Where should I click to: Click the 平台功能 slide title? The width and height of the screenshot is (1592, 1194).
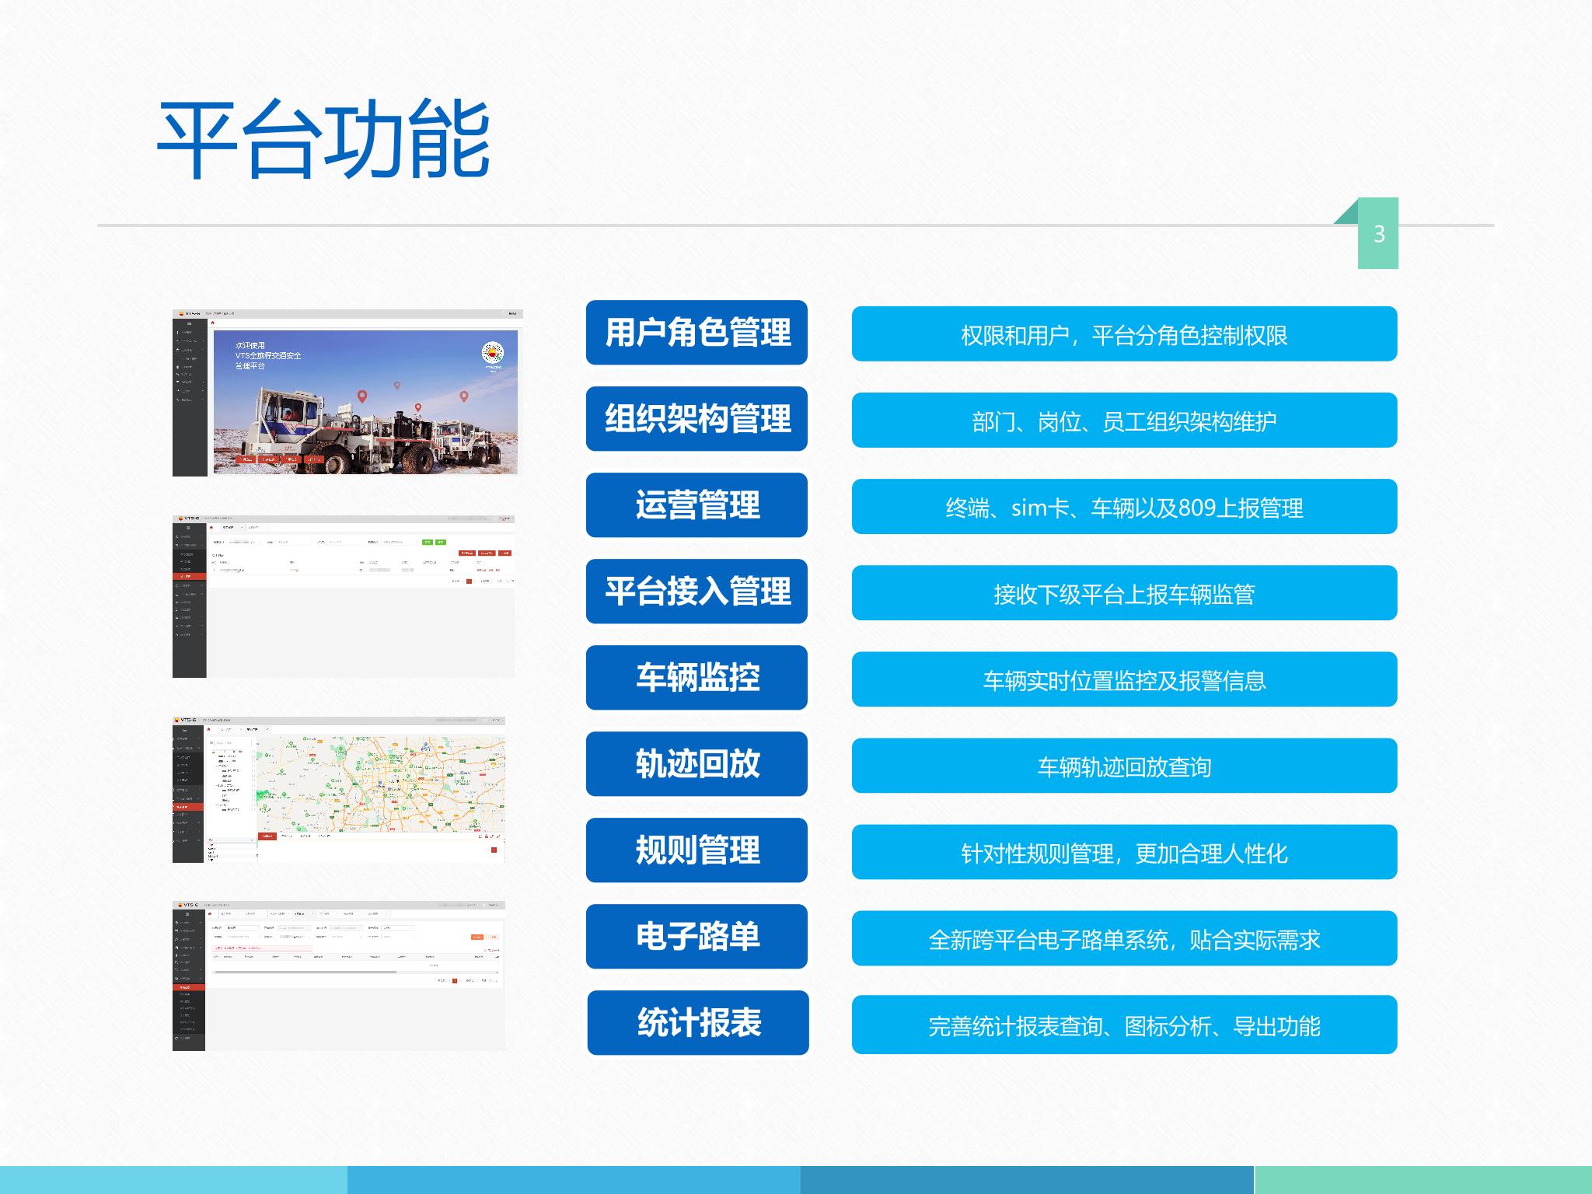(x=324, y=140)
